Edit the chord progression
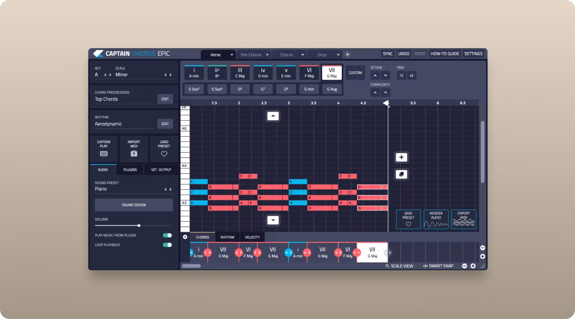The image size is (575, 319). (165, 99)
